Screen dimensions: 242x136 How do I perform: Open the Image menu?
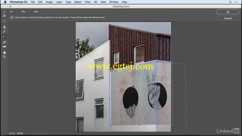point(49,2)
